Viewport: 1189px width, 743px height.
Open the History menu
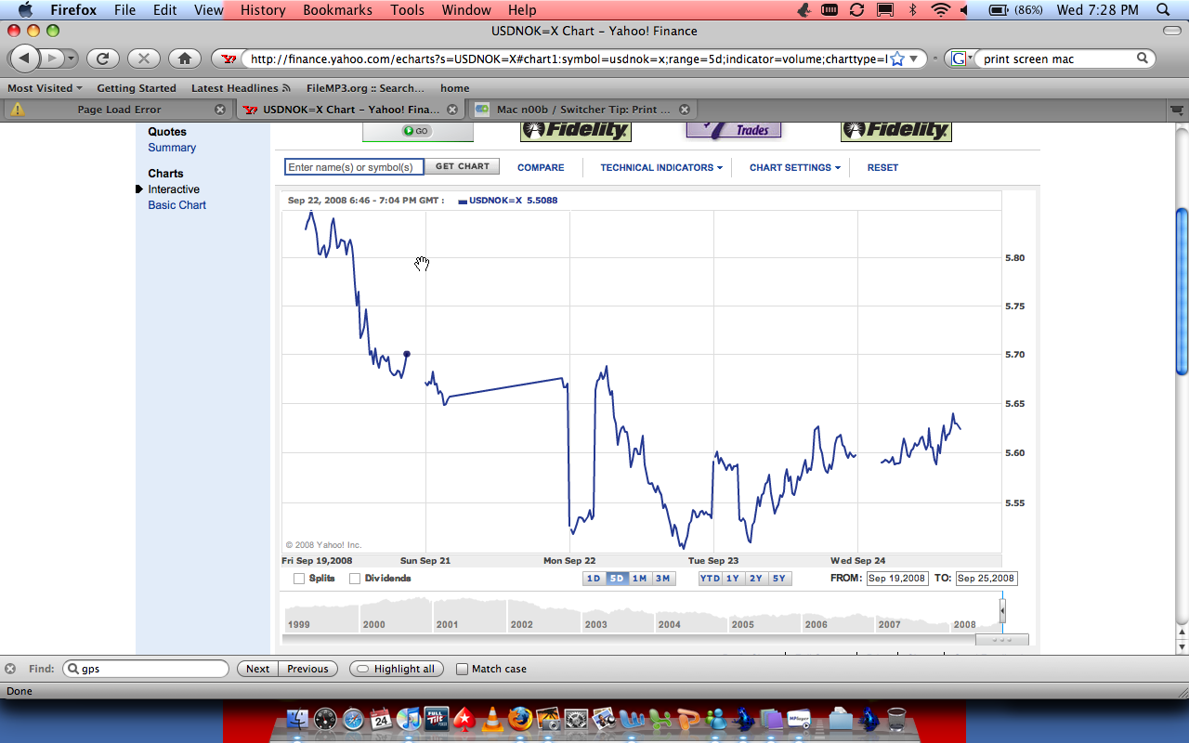click(x=263, y=10)
